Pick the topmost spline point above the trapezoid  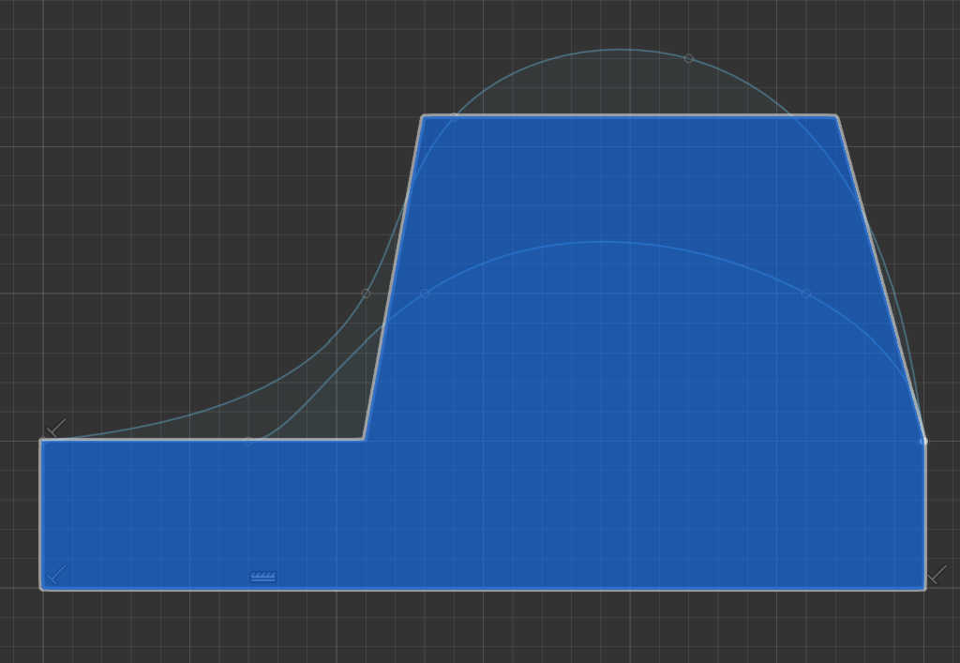point(688,58)
